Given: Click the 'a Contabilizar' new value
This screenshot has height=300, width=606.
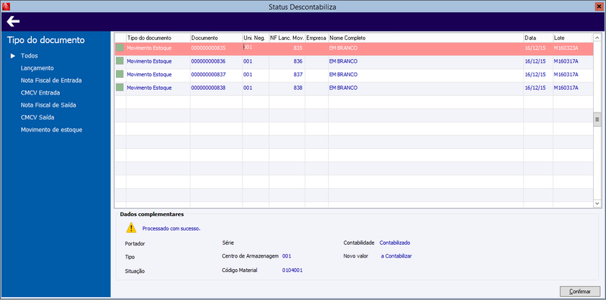Looking at the screenshot, I should coord(396,256).
